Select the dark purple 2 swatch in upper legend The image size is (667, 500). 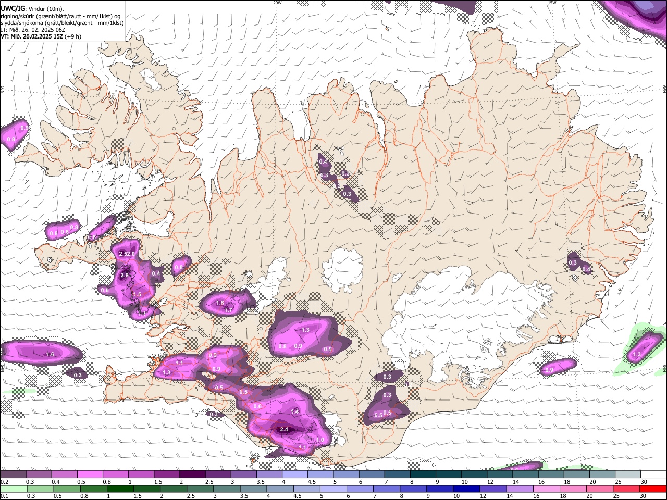(192, 474)
